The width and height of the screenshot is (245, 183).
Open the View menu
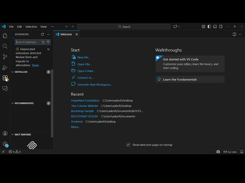(x=43, y=27)
